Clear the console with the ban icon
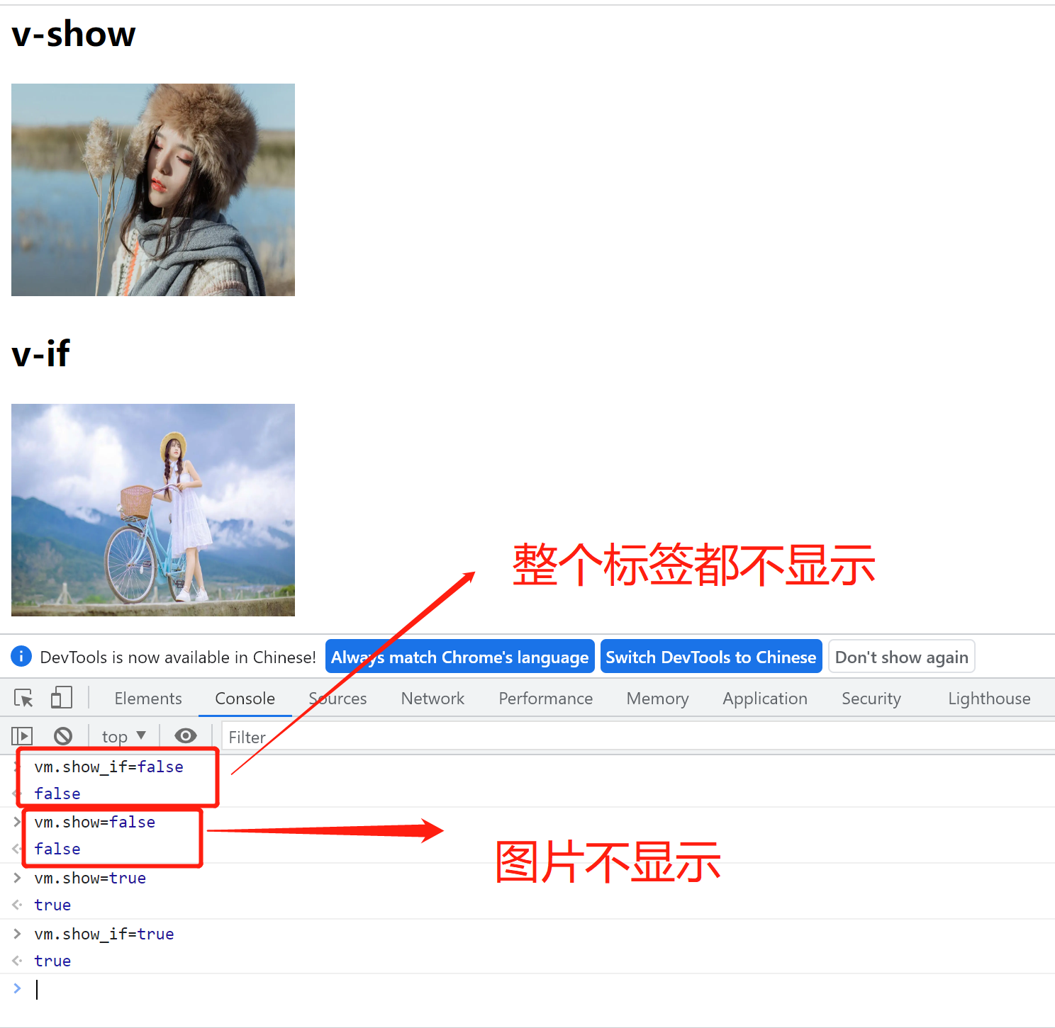The height and width of the screenshot is (1028, 1055). coord(63,737)
